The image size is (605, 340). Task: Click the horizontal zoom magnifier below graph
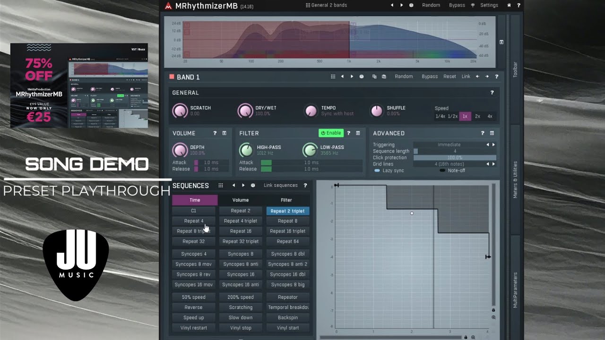click(x=473, y=337)
